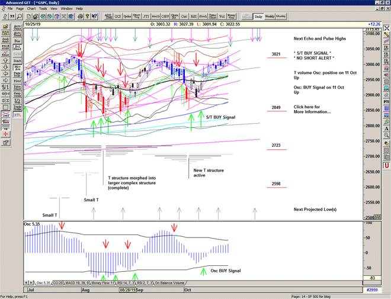Click the up arrow scale button

click(x=5, y=60)
